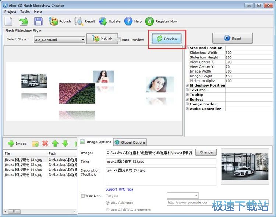Open the Target dropdown

click(x=183, y=195)
